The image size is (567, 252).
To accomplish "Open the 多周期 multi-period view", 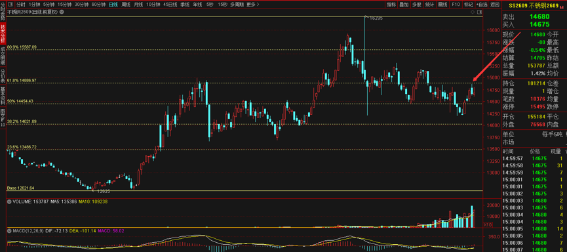I will click(x=237, y=5).
